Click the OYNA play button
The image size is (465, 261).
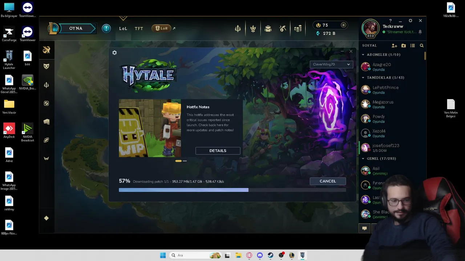(76, 28)
